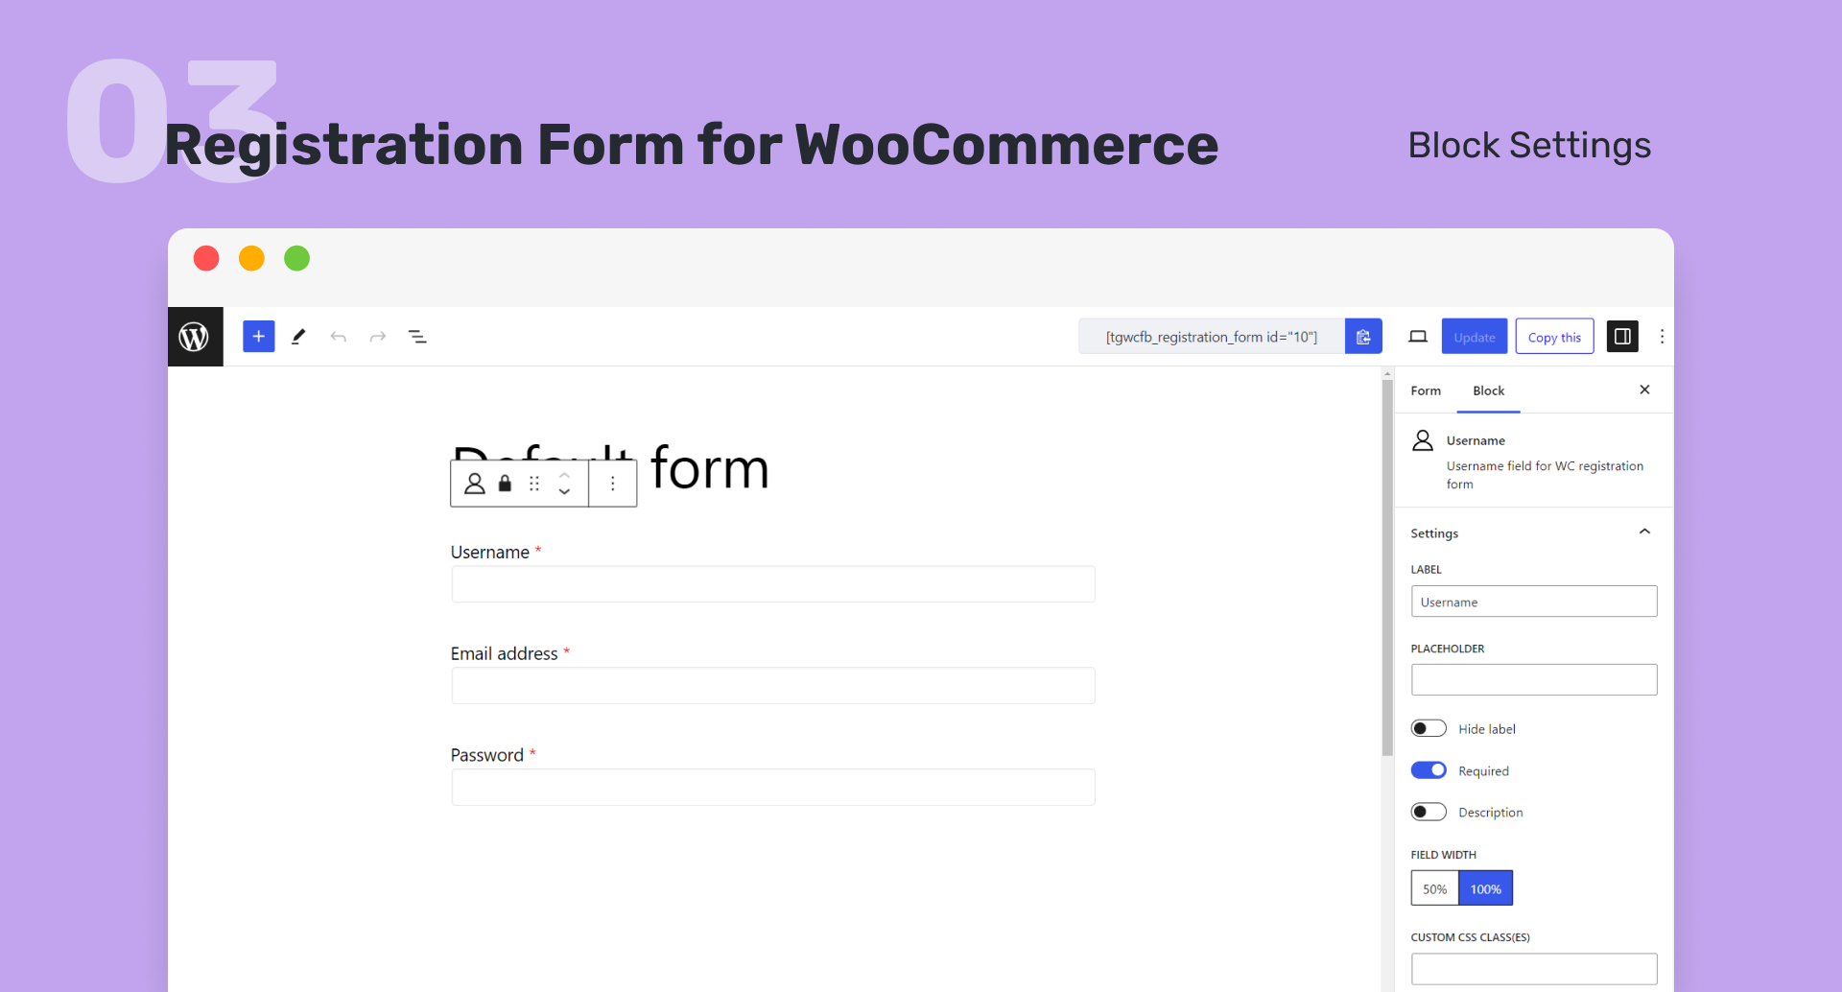Open the editor options kebab menu
Screen dimensions: 1842x992
click(1662, 337)
